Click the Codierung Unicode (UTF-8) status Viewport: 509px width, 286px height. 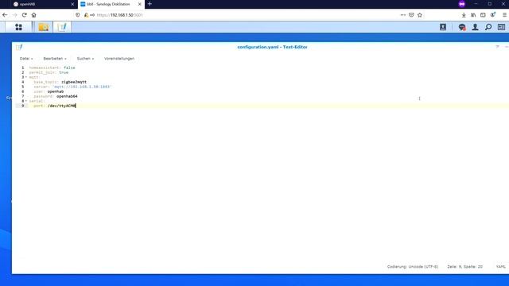pos(413,267)
